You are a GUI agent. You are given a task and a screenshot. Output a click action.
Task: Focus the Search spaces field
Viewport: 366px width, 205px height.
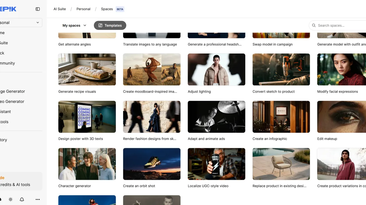pyautogui.click(x=337, y=25)
